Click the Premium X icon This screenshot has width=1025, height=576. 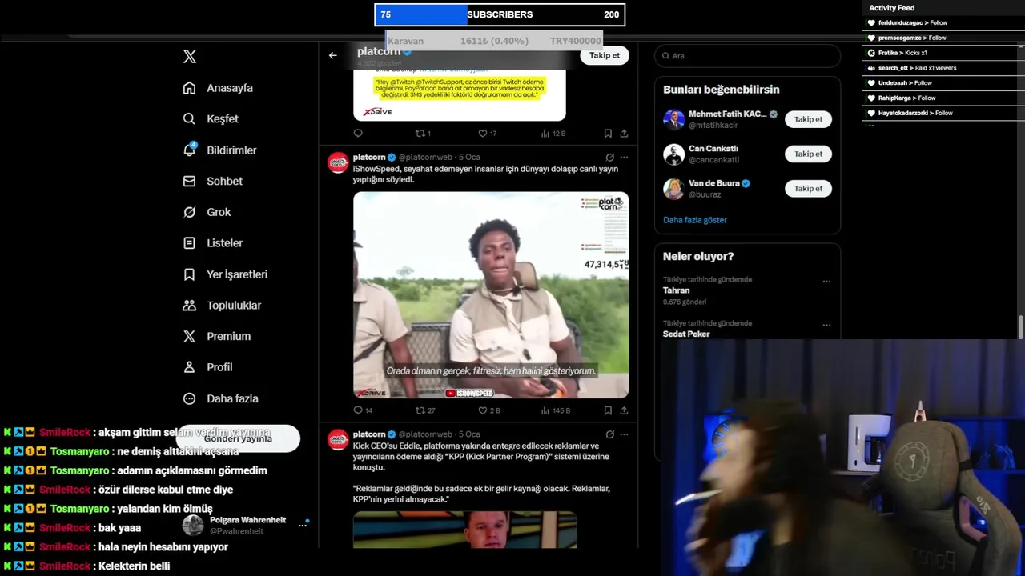click(x=189, y=336)
